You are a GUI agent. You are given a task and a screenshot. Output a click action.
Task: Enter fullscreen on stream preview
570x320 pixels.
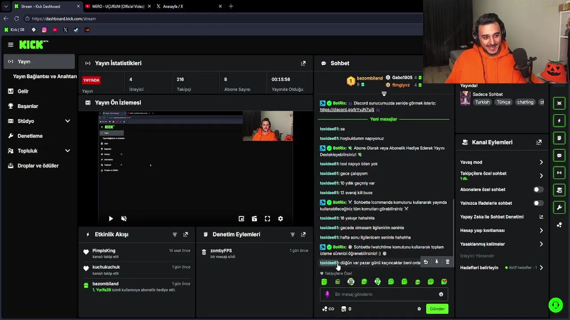pyautogui.click(x=268, y=219)
